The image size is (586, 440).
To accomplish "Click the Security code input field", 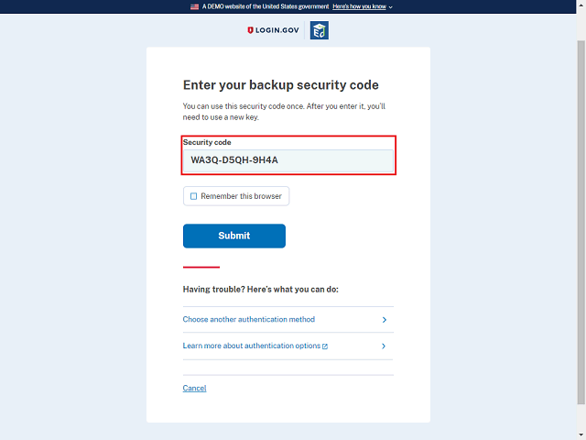I will coord(288,160).
